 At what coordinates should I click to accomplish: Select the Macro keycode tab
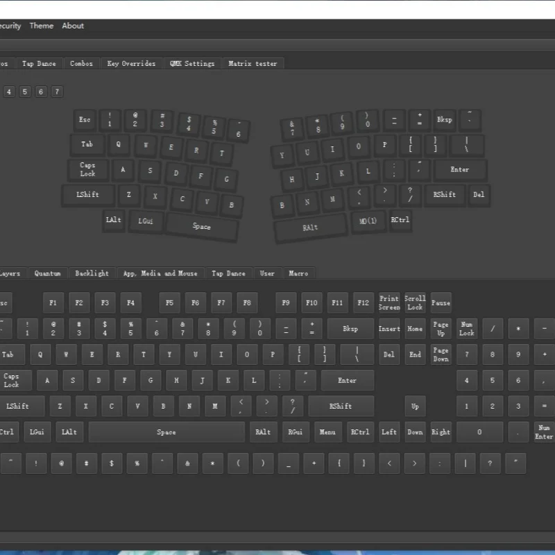[x=298, y=273]
